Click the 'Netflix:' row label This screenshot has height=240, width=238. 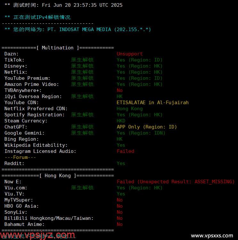click(16, 72)
